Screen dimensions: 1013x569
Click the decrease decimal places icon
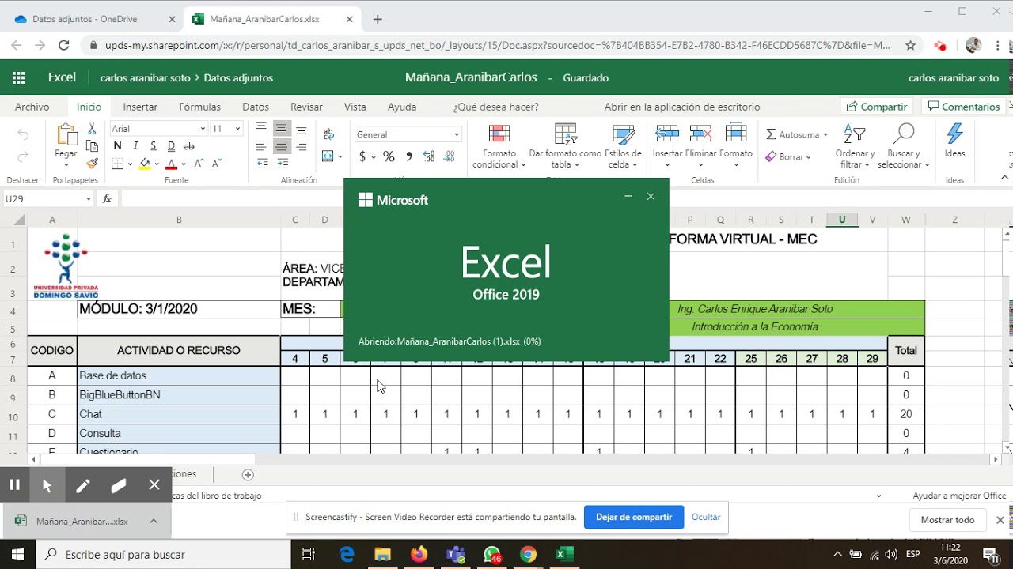click(x=449, y=156)
